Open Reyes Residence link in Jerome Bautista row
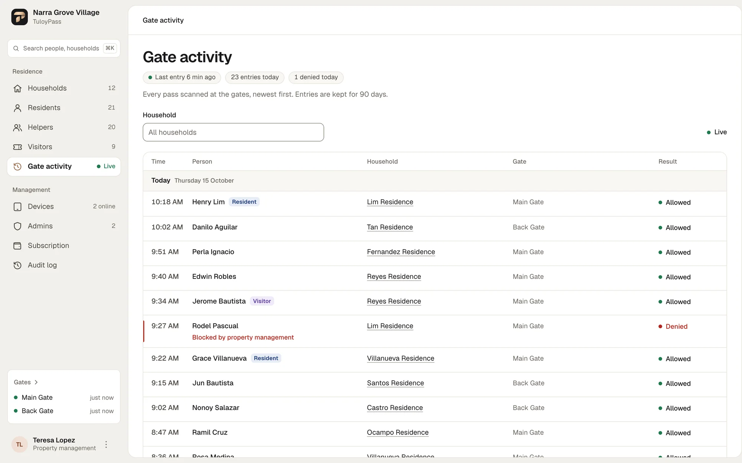Viewport: 742px width, 463px height. pos(394,302)
